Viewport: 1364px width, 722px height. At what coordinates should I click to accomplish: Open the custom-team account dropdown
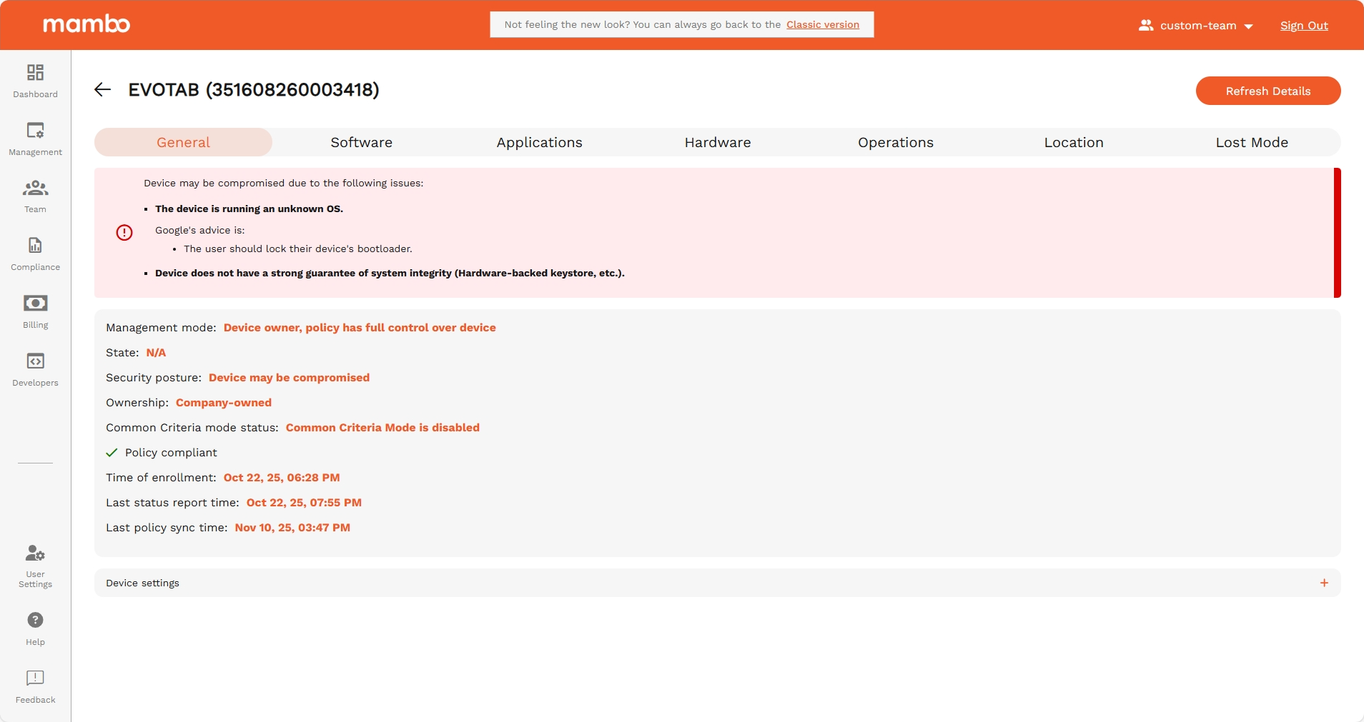pos(1196,26)
